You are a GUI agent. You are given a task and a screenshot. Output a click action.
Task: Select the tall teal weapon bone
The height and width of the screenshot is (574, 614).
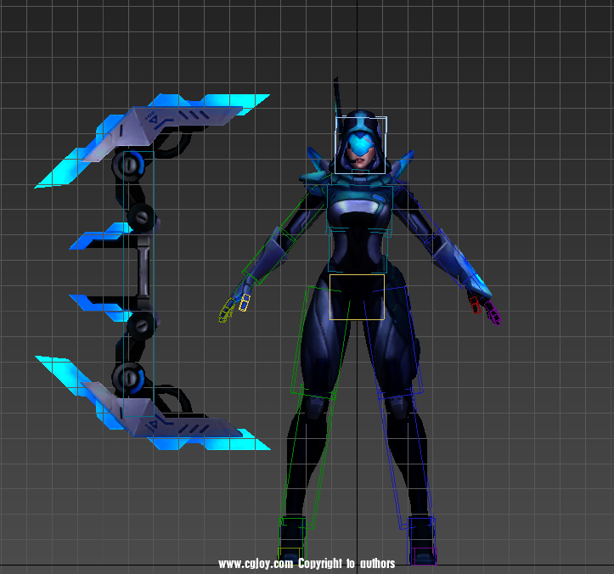138,284
